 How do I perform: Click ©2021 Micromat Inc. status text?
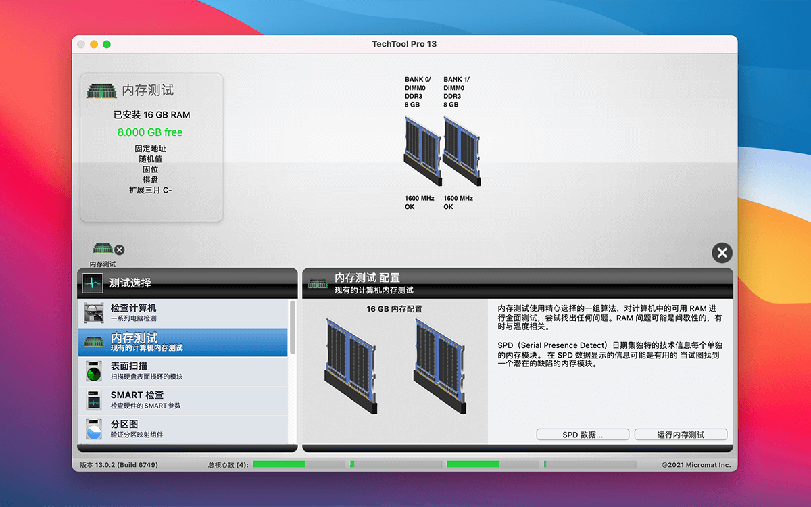click(x=696, y=465)
